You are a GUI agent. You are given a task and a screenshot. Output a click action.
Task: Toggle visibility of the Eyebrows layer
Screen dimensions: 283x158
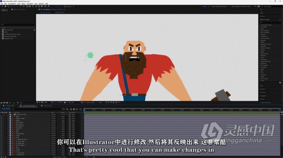click(1, 127)
